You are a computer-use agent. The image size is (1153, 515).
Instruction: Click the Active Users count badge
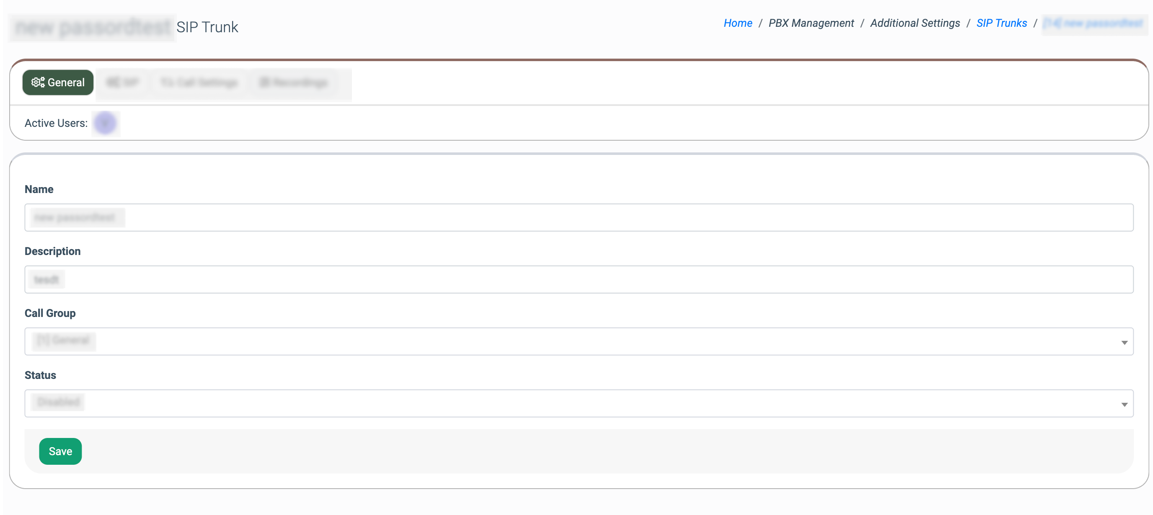105,123
